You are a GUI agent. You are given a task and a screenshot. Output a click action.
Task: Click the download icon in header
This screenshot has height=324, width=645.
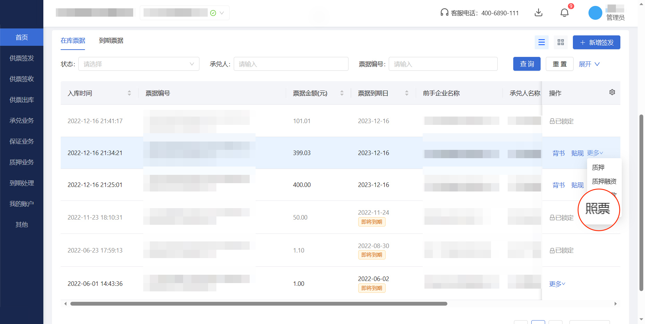[538, 13]
